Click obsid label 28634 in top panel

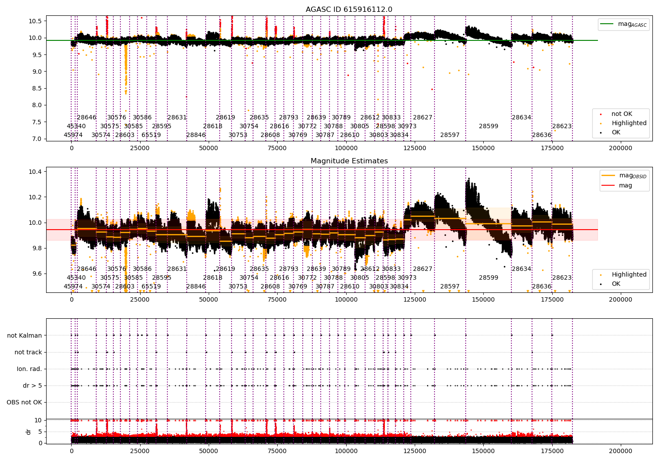(521, 117)
